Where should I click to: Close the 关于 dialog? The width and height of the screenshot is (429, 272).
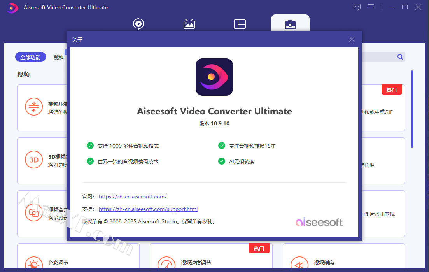pyautogui.click(x=352, y=39)
